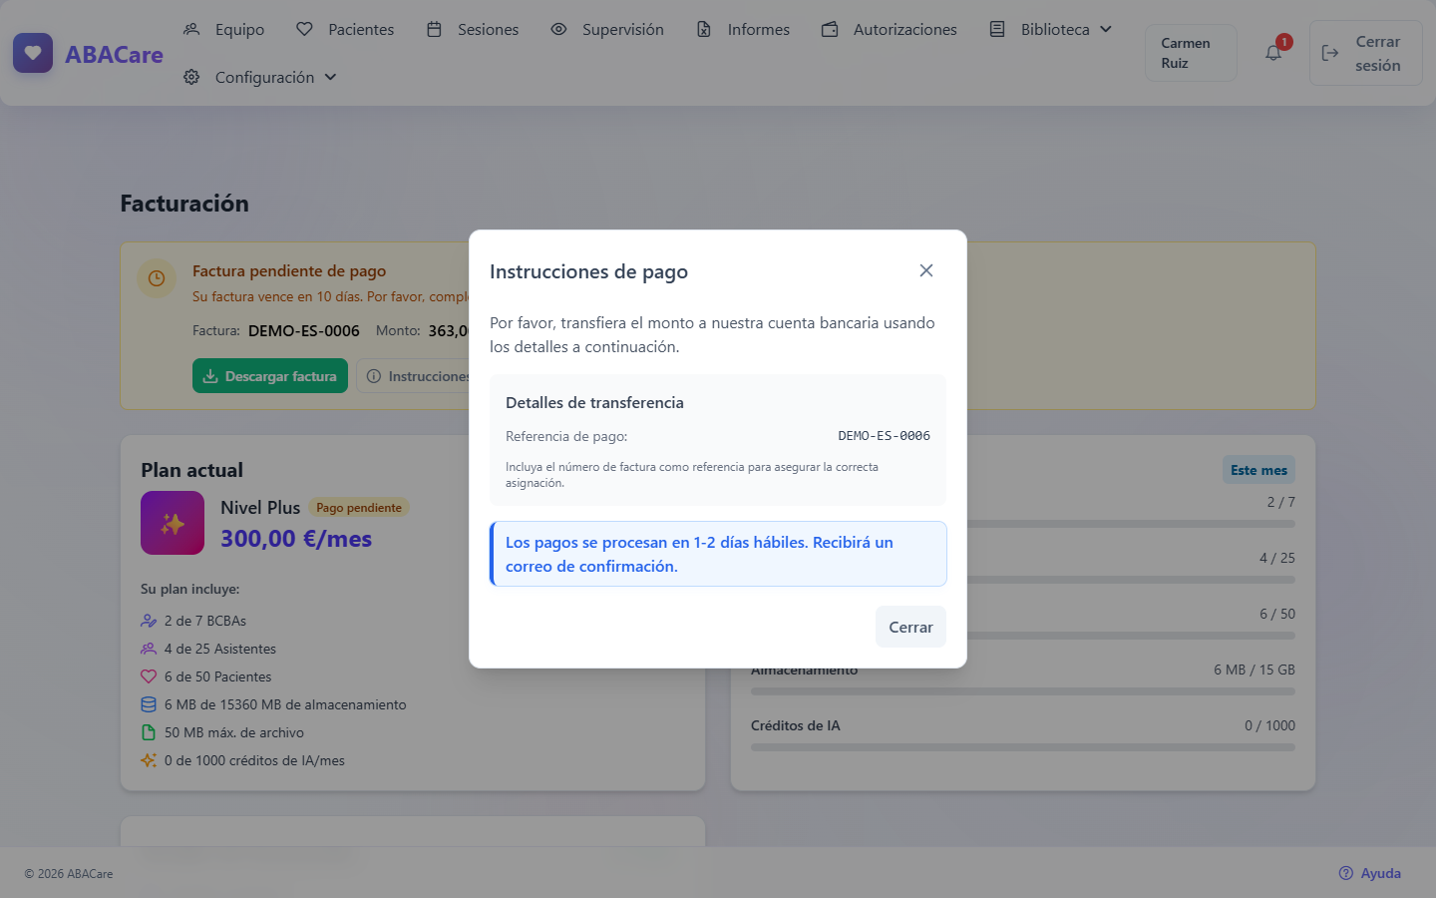Click the Asistentes group icon in plan list
The width and height of the screenshot is (1436, 898).
pos(149,649)
